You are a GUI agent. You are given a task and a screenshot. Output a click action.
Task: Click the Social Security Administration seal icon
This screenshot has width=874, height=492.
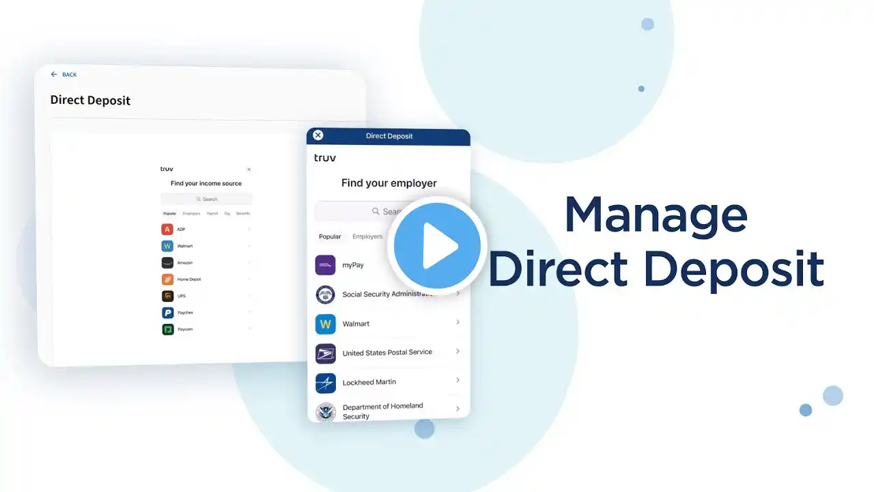325,295
